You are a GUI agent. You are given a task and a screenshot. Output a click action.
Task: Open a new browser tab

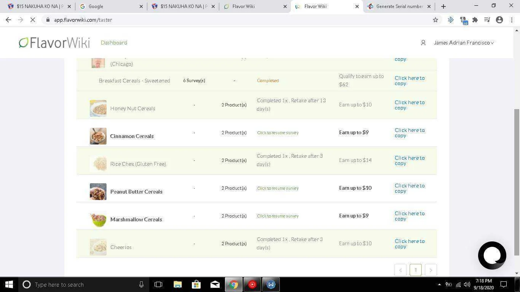coord(443,6)
